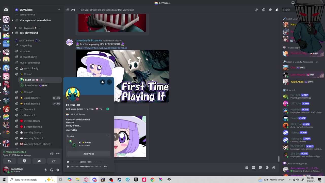Screen dimensions: 325x183
Task: Open User Settings gear
Action: coord(58,170)
